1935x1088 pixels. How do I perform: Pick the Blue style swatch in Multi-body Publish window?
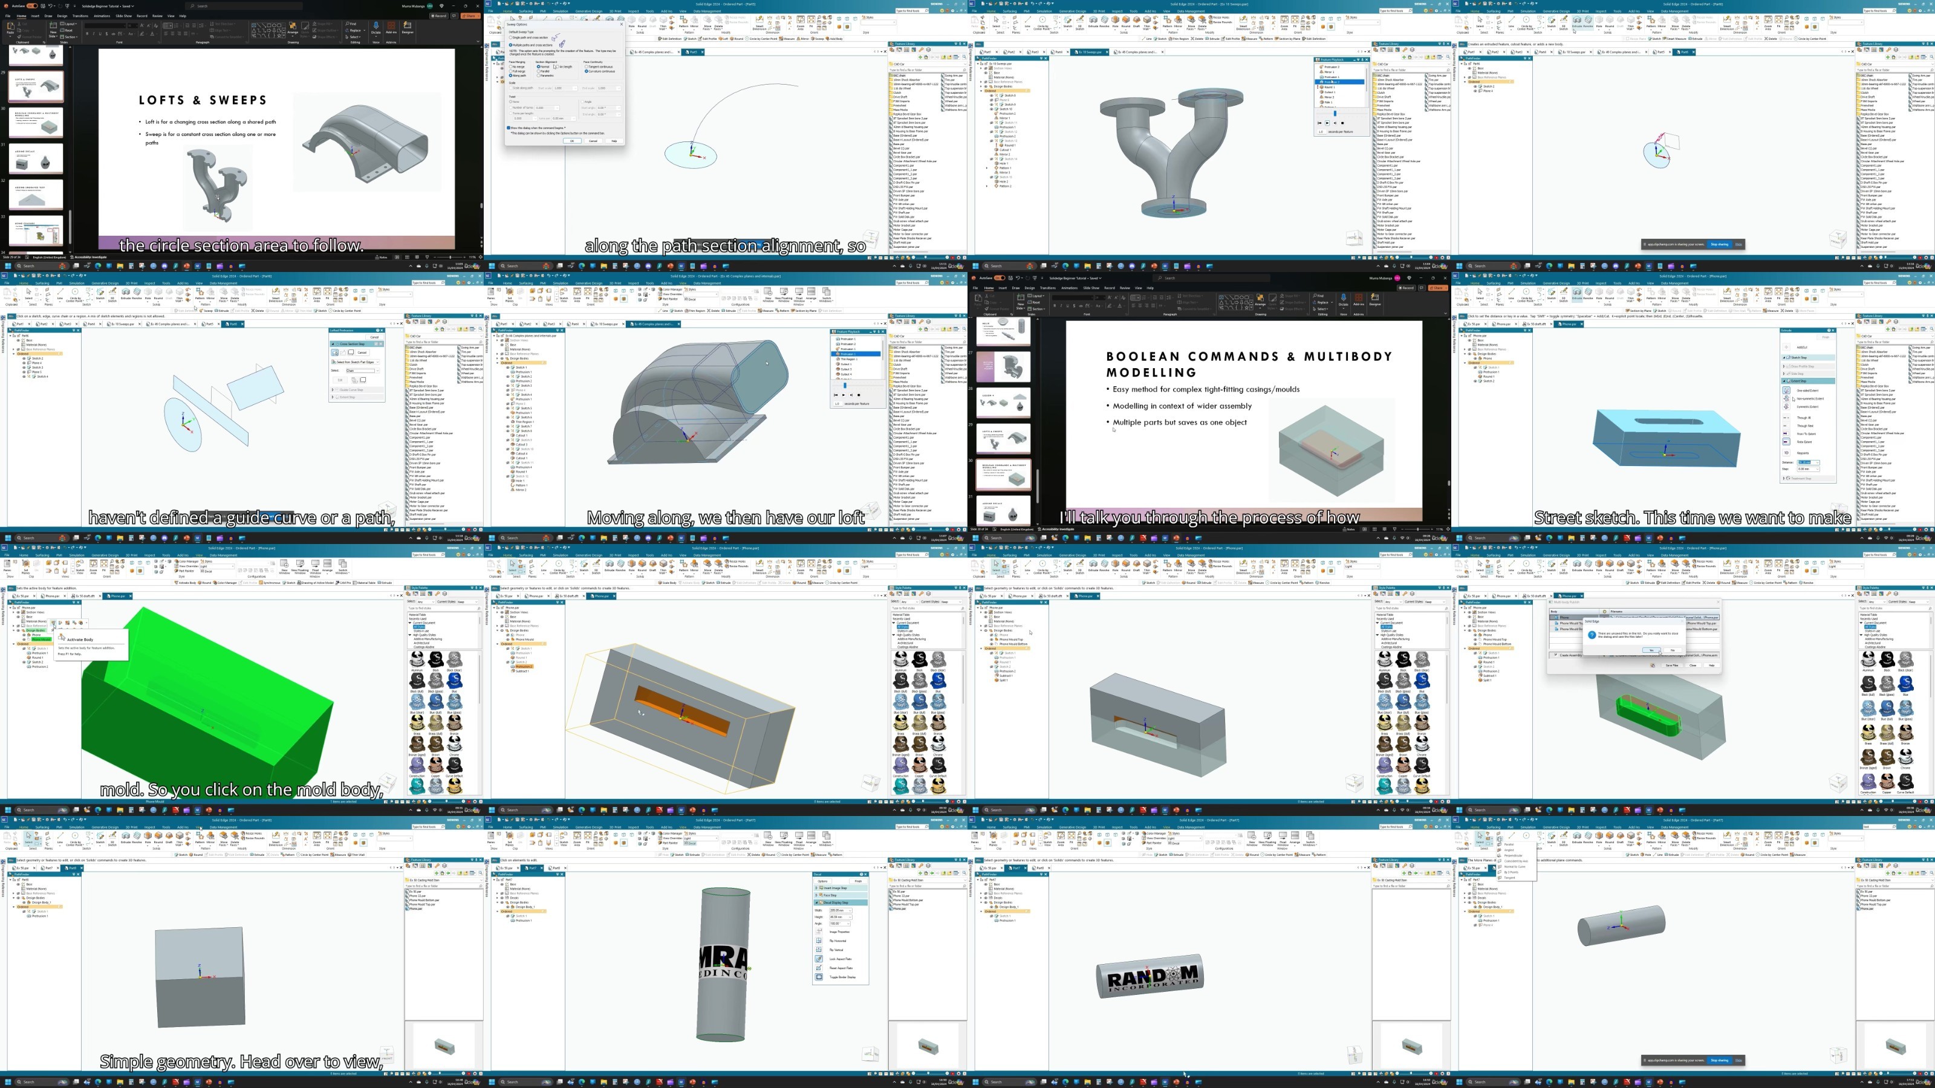1906,685
